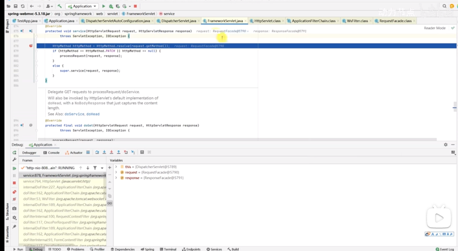Toggle Reader Mode in editor corner
The image size is (458, 251).
pyautogui.click(x=435, y=28)
